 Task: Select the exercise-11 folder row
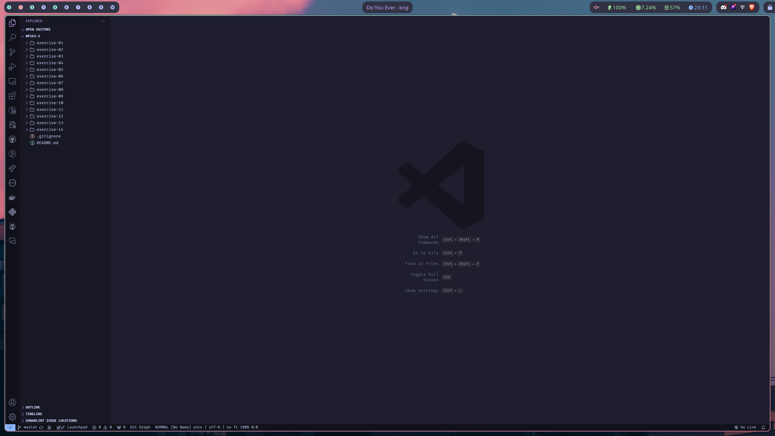tap(65, 109)
